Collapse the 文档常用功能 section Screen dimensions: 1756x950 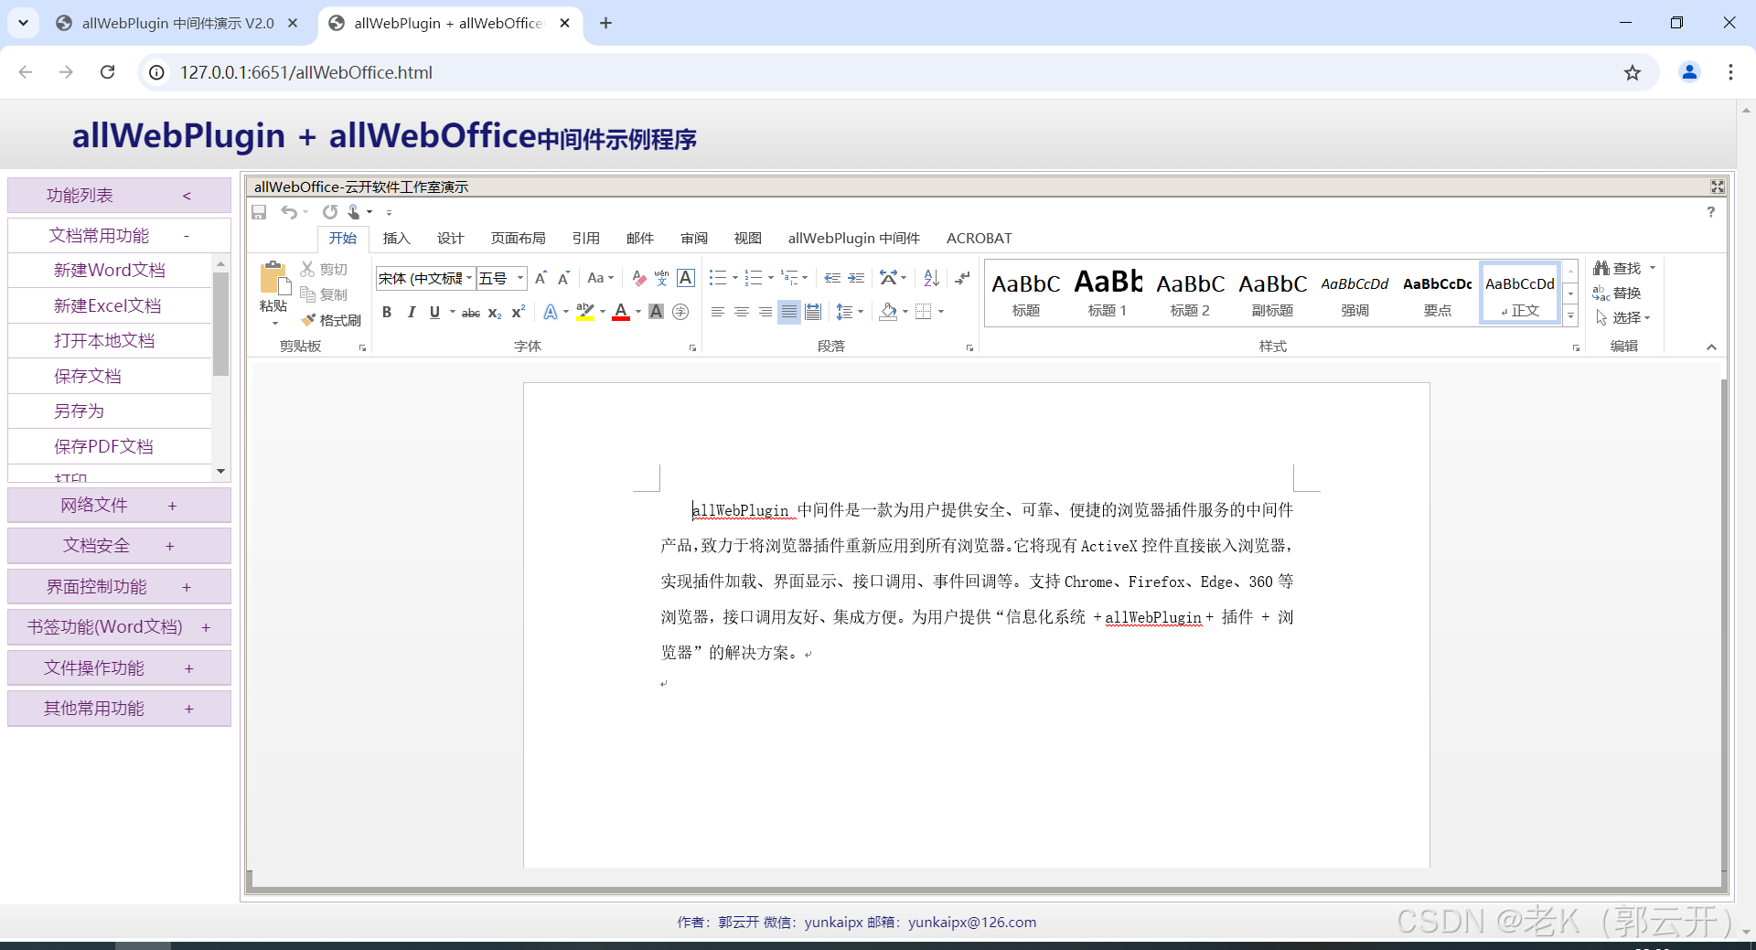click(x=119, y=236)
